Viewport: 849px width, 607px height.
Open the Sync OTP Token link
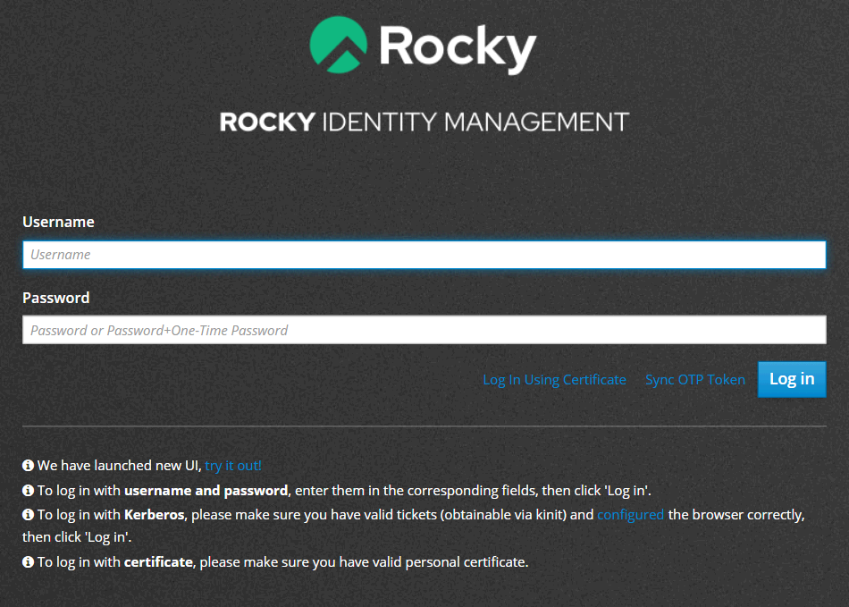(x=695, y=380)
